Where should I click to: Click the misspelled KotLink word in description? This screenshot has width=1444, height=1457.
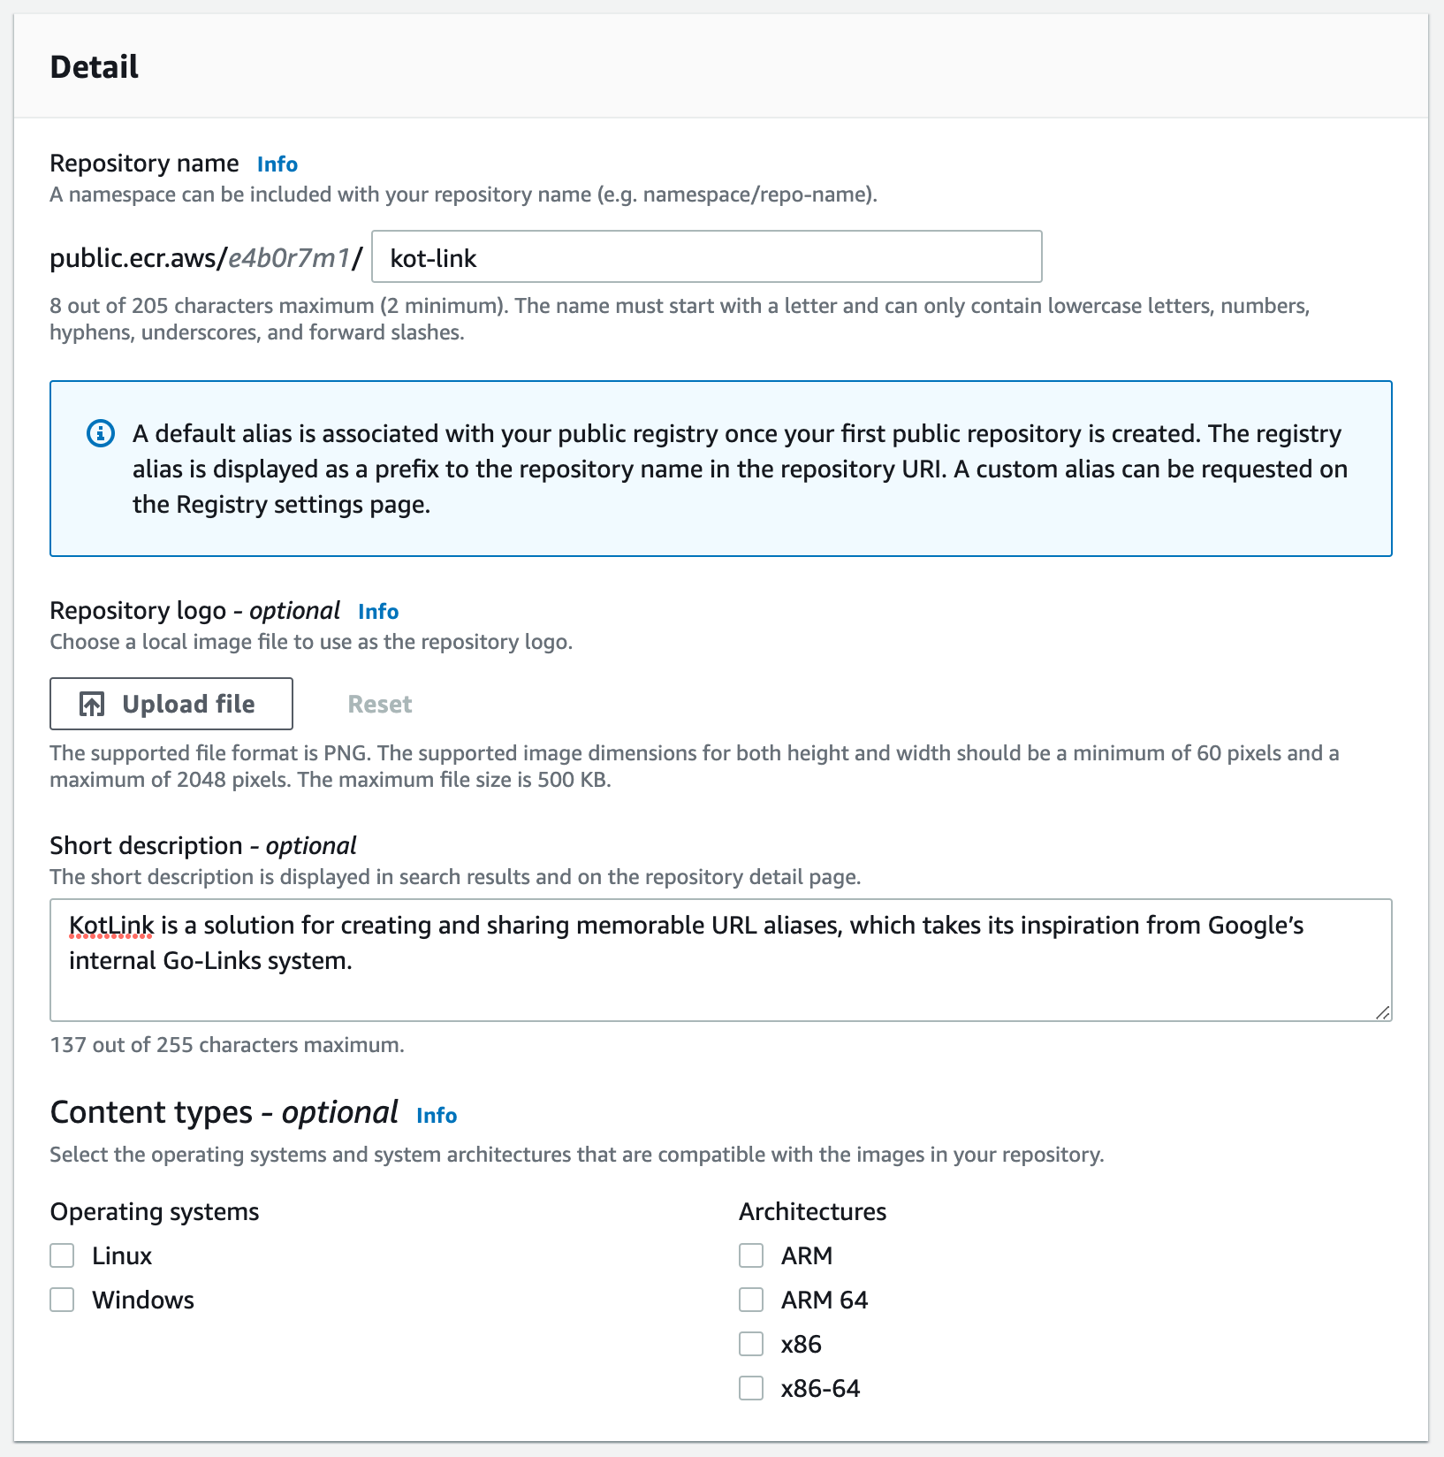coord(111,925)
